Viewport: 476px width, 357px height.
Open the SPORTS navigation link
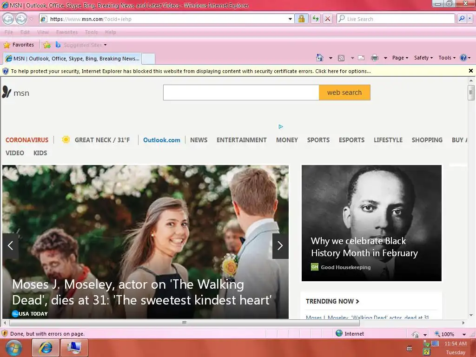pos(318,140)
